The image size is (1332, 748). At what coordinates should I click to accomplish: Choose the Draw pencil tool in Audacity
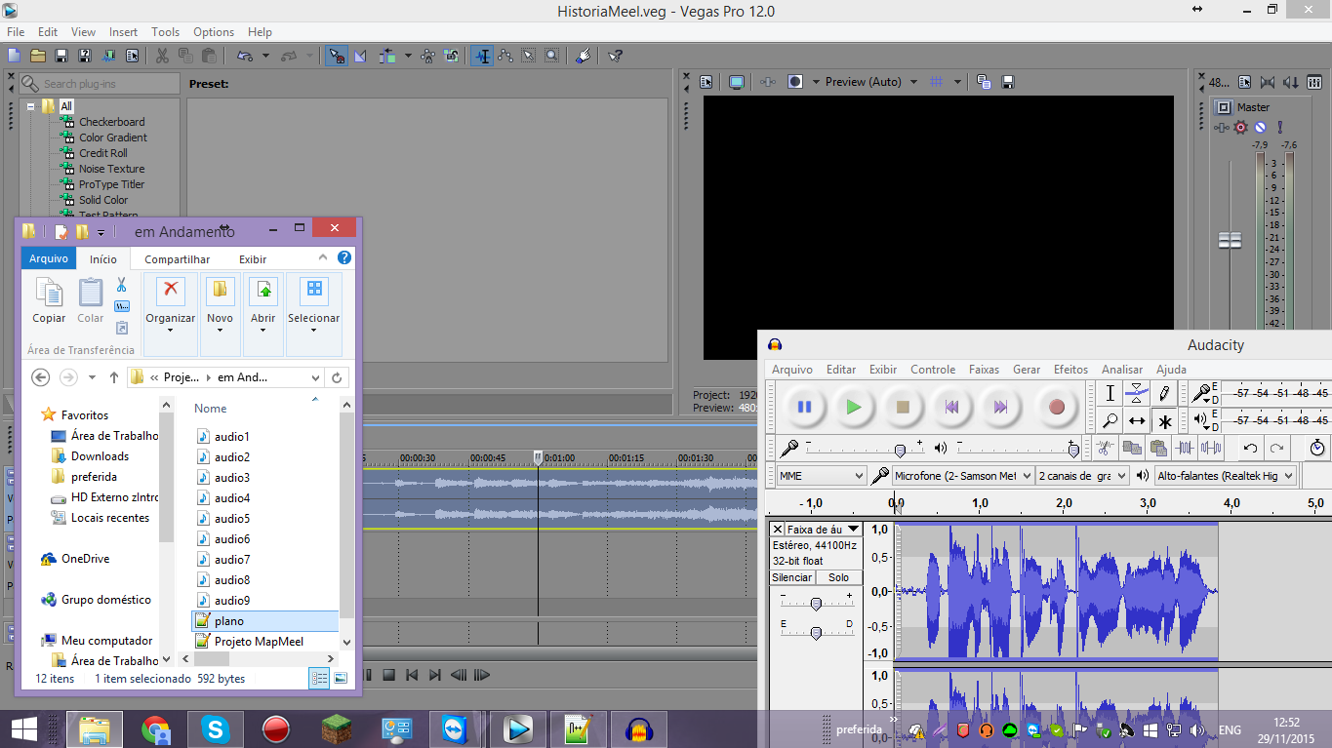click(x=1164, y=393)
